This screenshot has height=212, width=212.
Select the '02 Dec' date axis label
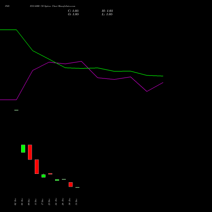coord(15,202)
